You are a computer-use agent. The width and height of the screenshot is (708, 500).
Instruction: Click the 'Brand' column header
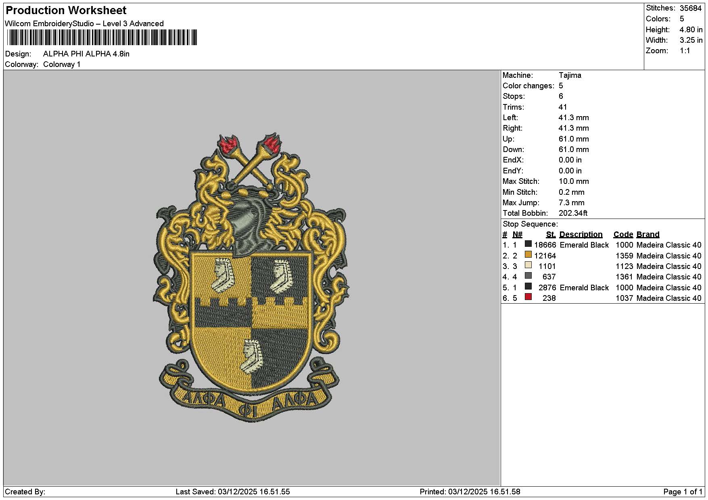click(x=648, y=235)
